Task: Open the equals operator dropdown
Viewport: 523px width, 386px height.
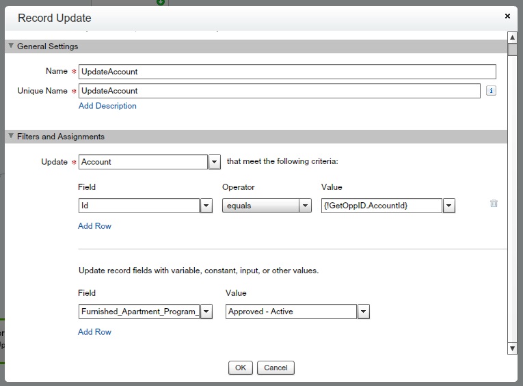Action: 305,206
